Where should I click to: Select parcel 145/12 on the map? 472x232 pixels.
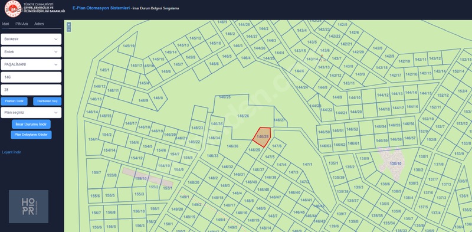[x=196, y=38]
